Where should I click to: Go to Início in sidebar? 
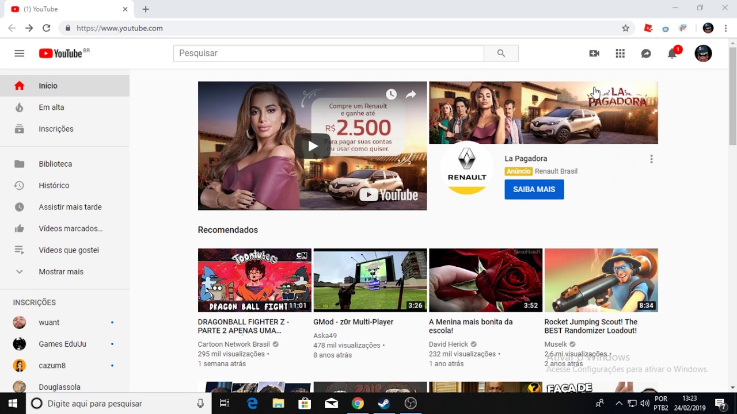[x=64, y=86]
